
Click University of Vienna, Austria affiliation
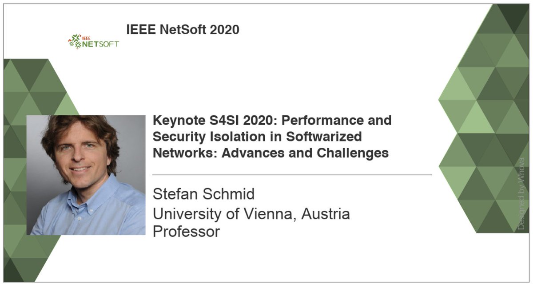click(x=251, y=214)
